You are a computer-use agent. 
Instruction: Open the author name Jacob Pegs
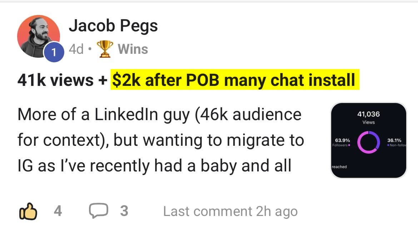113,26
